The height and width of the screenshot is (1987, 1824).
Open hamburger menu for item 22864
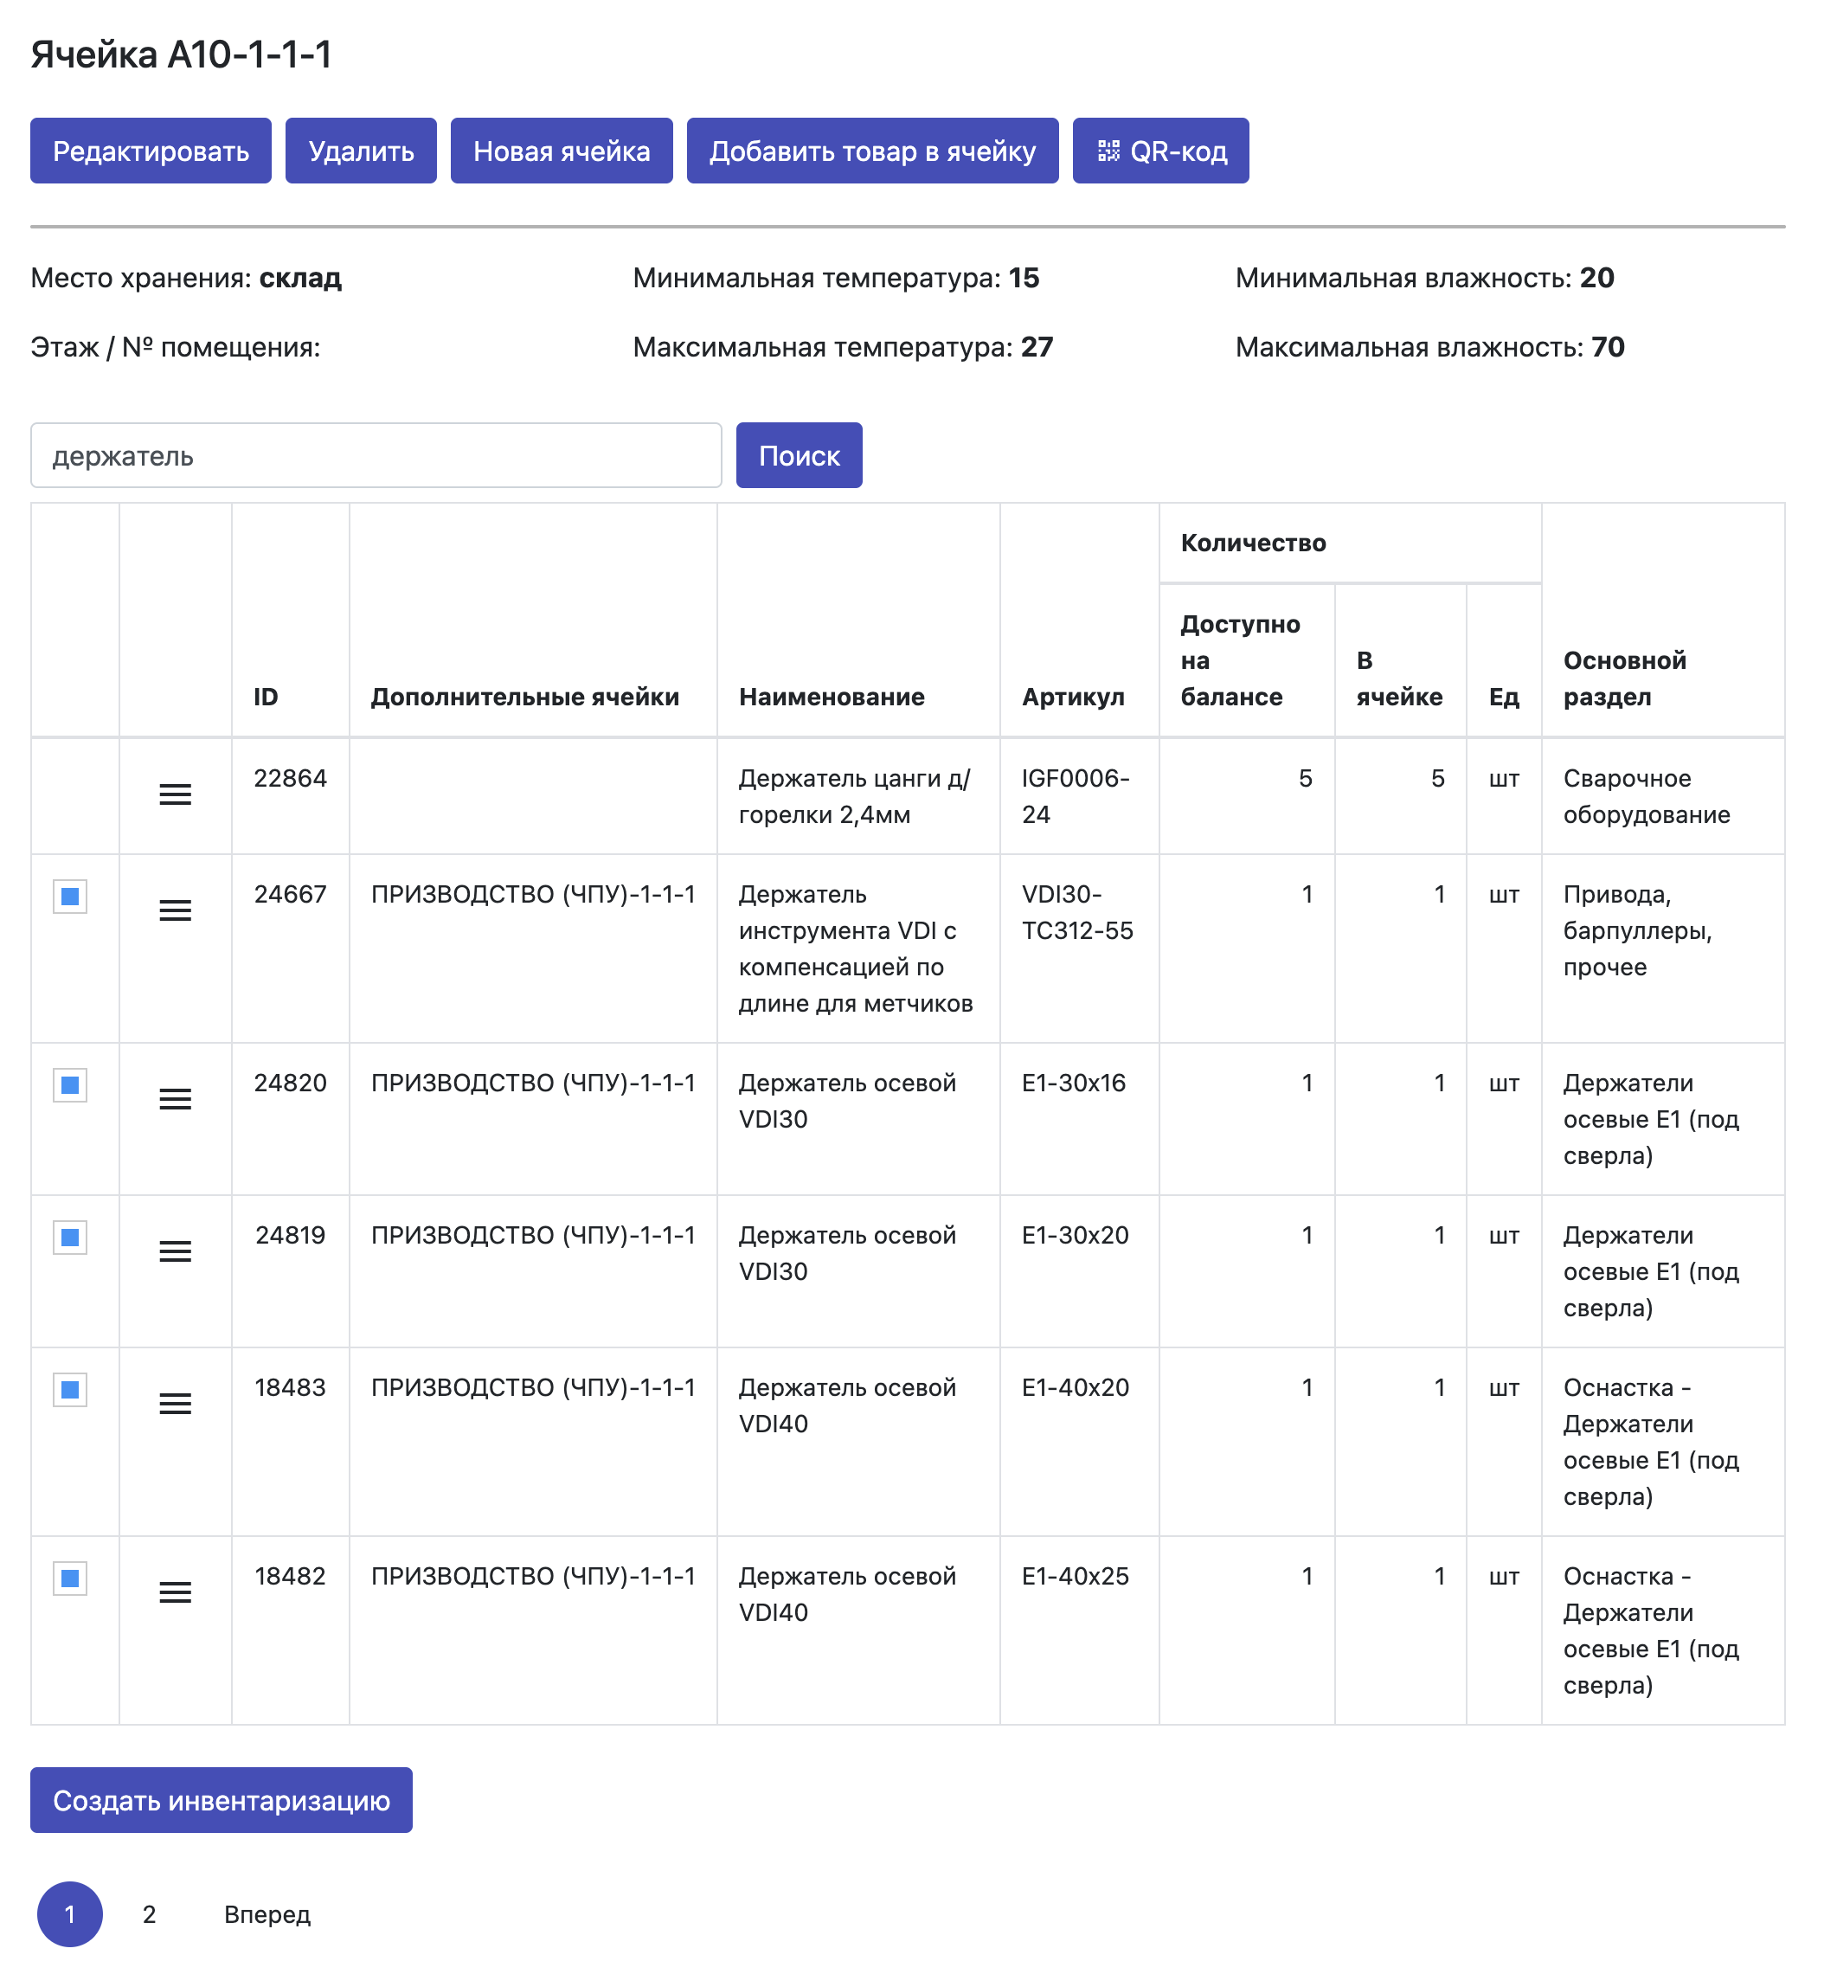coord(175,794)
